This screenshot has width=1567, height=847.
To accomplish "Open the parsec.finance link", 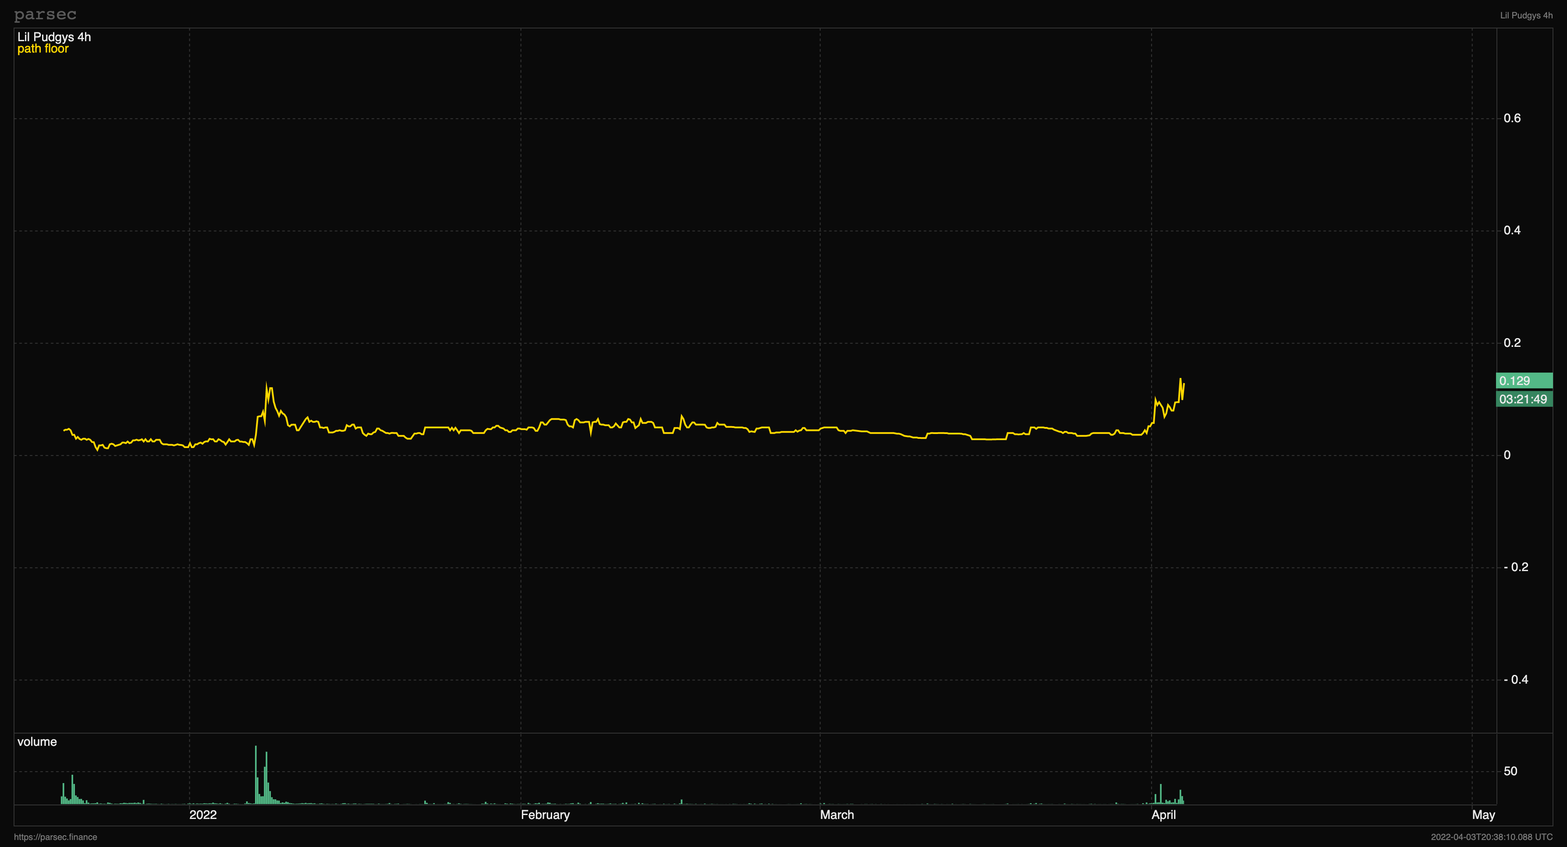I will point(55,836).
